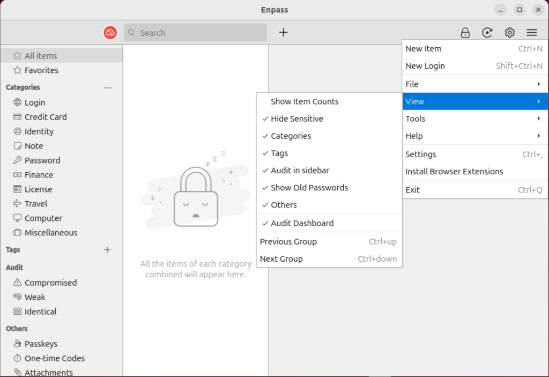Lock the vault using the padlock icon
The image size is (549, 377).
(465, 32)
